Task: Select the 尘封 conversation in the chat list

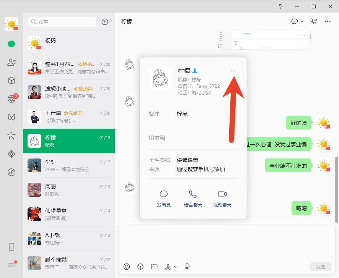Action: (x=69, y=164)
